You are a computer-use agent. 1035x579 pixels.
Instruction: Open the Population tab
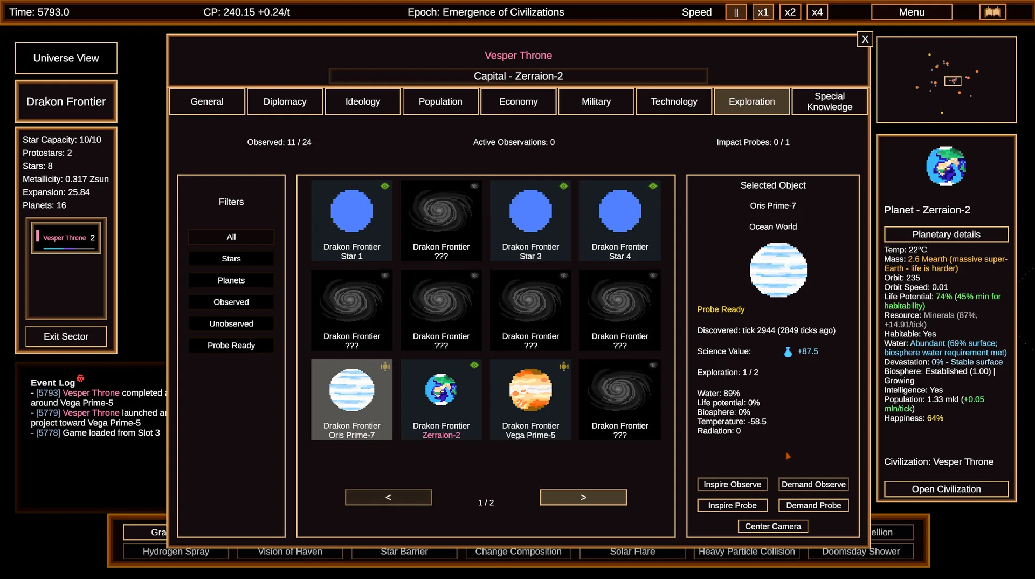[x=440, y=101]
